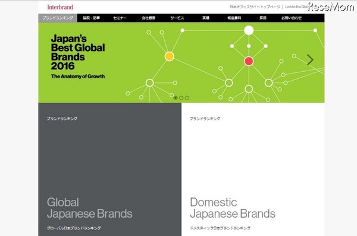357x236 pixels.
Task: Open the セミナー menu item
Action: (120, 18)
